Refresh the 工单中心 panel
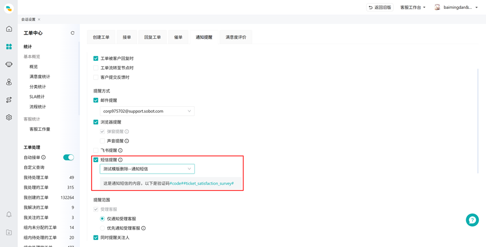486x247 pixels. 72,33
